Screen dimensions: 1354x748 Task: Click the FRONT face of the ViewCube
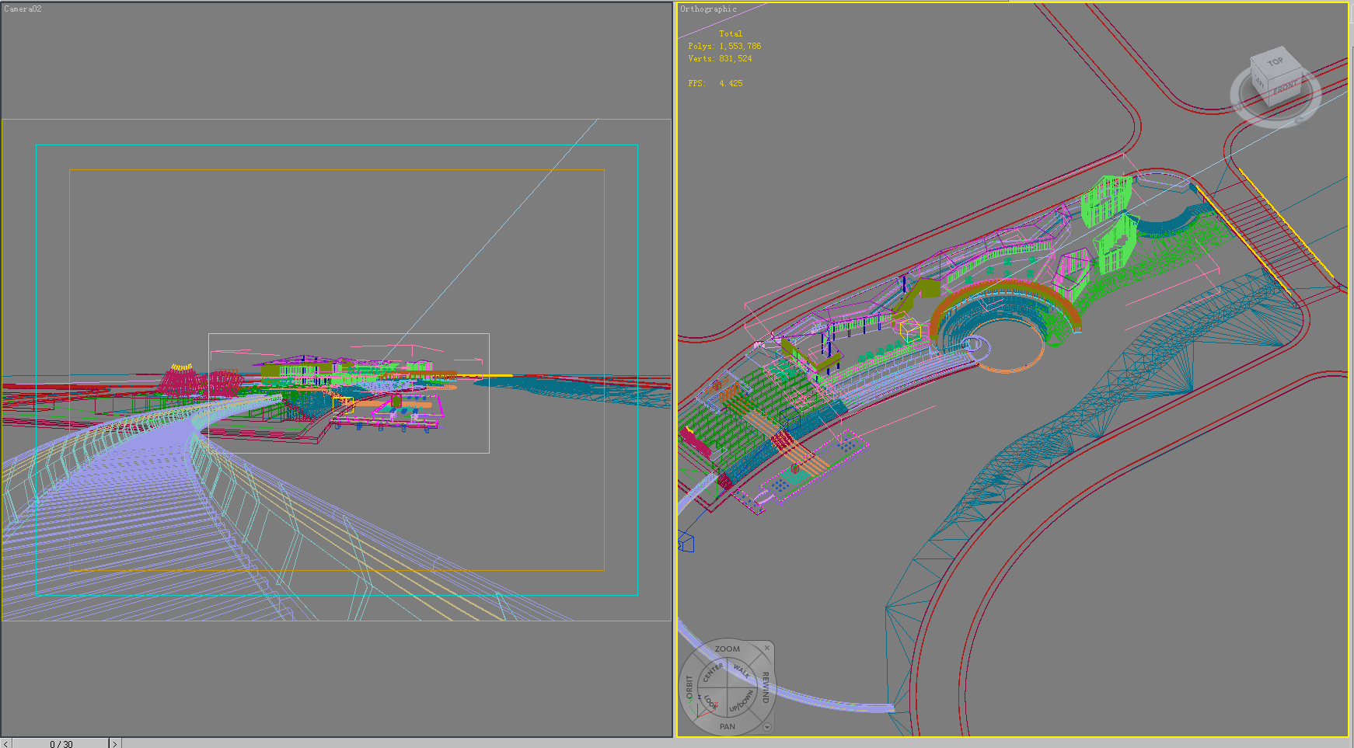[1285, 88]
